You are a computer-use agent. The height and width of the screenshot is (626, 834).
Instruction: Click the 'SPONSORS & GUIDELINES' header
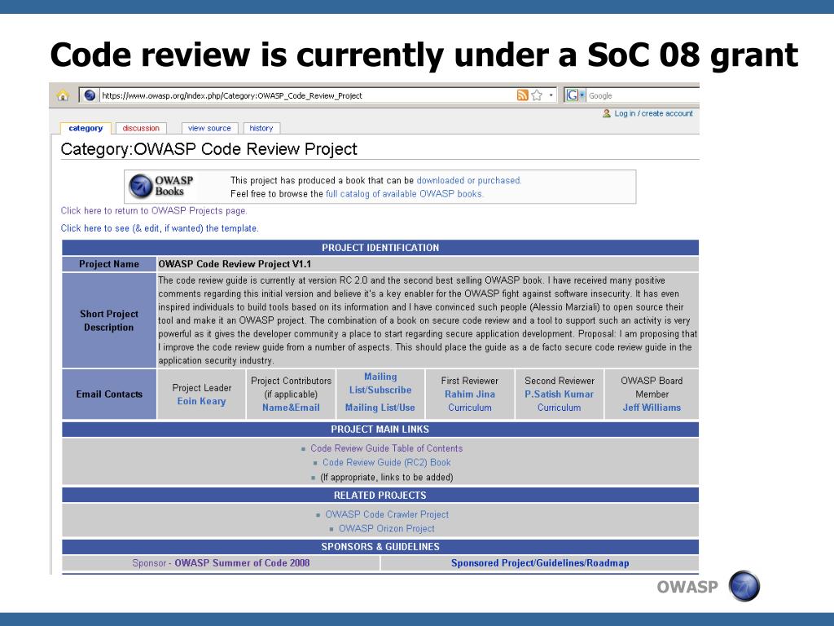[380, 547]
